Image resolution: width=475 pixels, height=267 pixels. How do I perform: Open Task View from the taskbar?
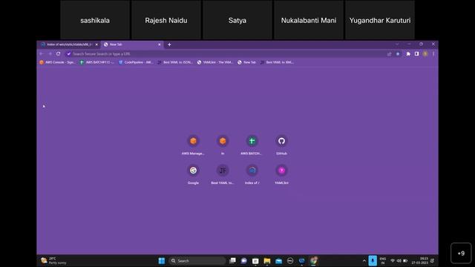[232, 260]
